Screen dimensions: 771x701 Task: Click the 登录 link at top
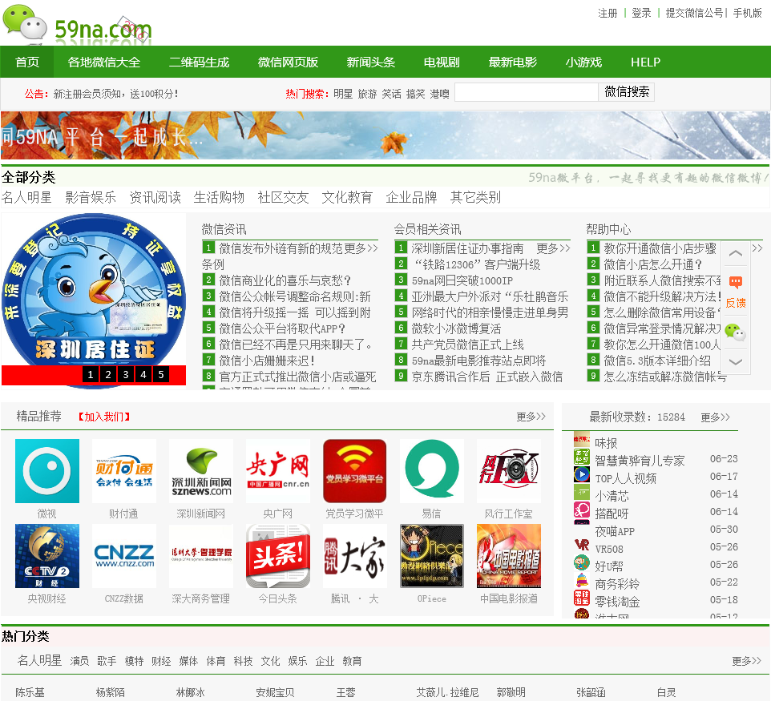coord(641,14)
